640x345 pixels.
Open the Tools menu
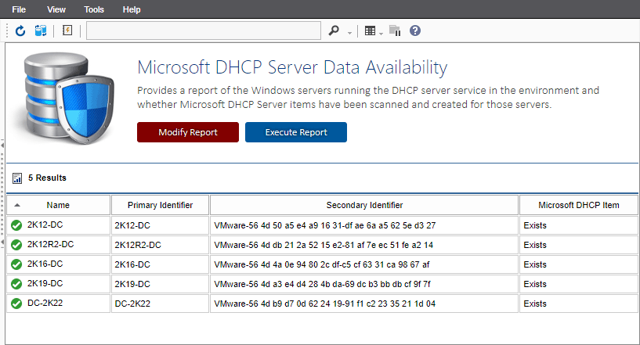(94, 9)
